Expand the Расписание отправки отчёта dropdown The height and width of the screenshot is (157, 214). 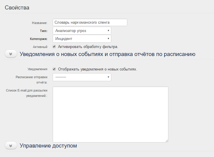pyautogui.click(x=82, y=77)
